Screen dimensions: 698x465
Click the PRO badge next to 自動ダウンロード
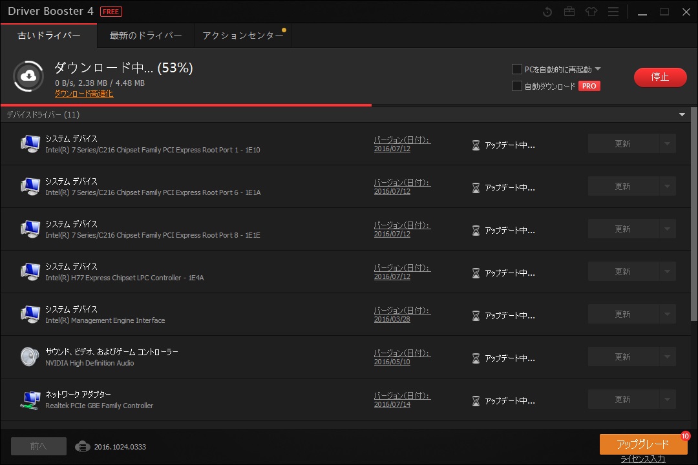(x=589, y=86)
